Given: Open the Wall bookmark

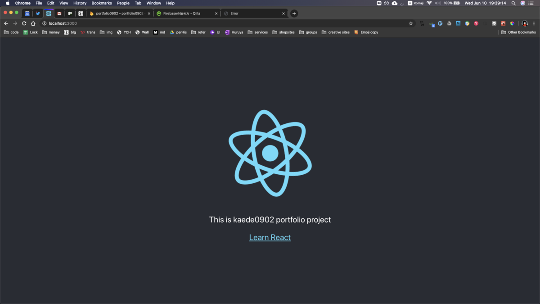Looking at the screenshot, I should pos(142,32).
